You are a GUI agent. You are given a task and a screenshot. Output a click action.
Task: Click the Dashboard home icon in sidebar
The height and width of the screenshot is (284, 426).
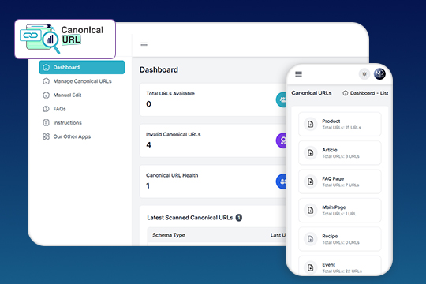coord(47,67)
